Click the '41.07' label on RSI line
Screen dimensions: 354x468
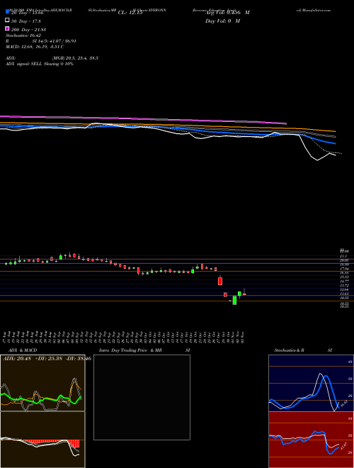(344, 447)
